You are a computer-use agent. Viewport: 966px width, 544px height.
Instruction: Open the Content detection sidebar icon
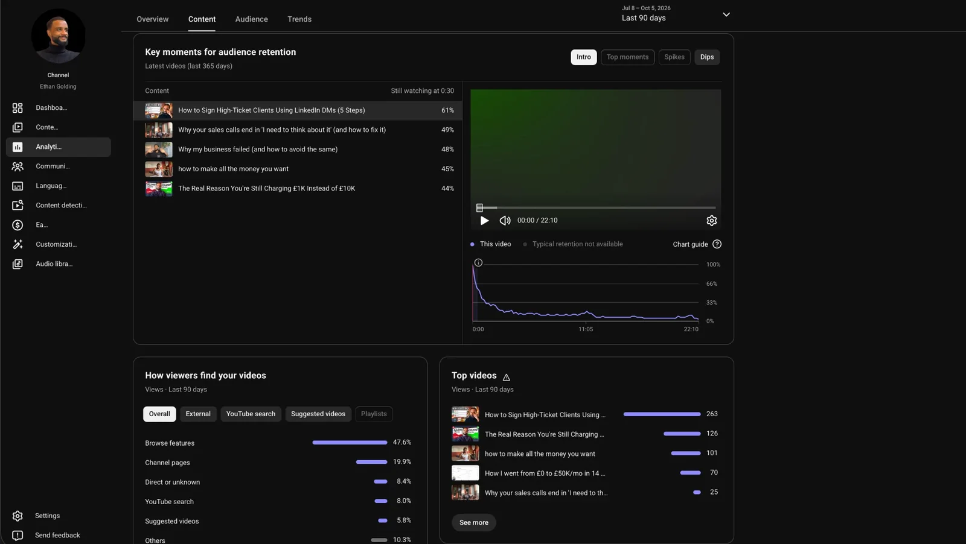[x=18, y=205]
